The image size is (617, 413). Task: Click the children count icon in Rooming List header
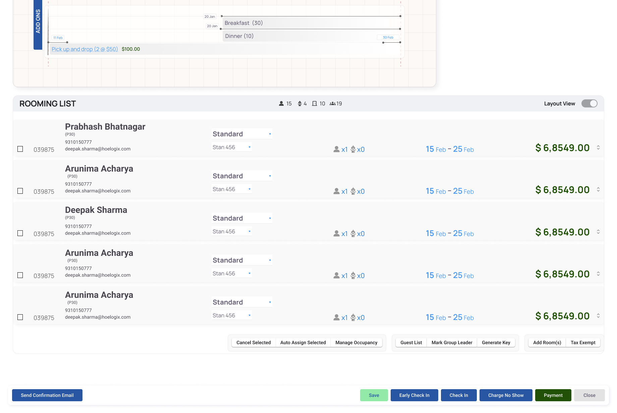pos(300,104)
